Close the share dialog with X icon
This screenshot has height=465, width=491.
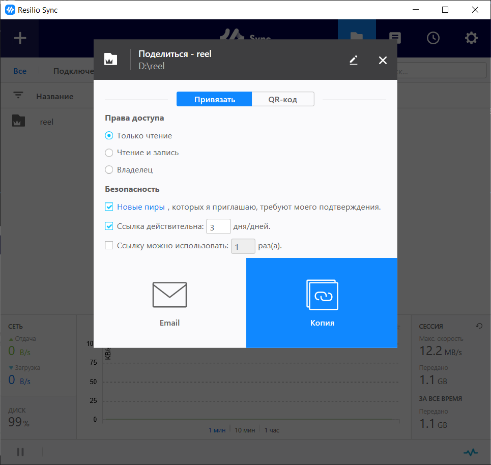tap(383, 60)
